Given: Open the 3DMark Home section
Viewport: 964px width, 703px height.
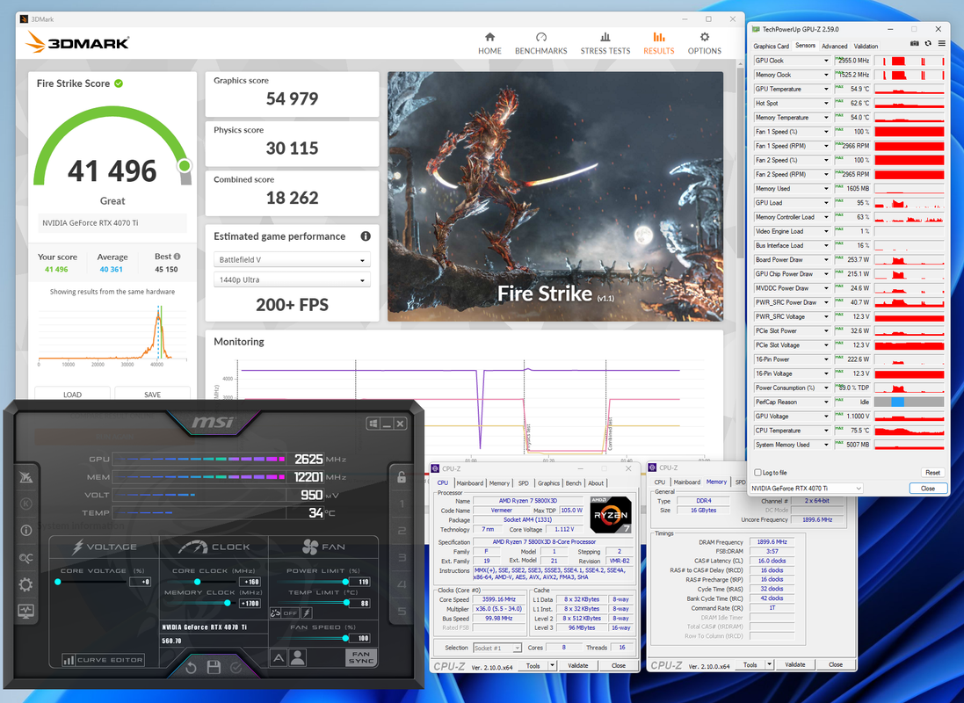Looking at the screenshot, I should click(x=489, y=43).
